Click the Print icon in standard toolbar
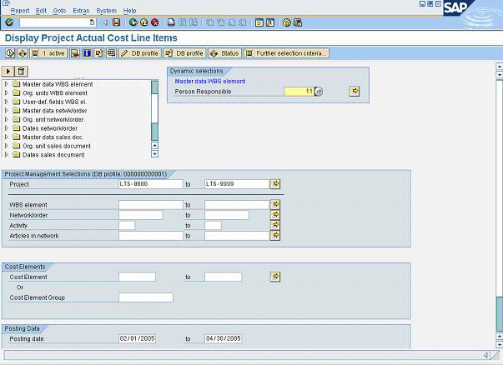 click(171, 22)
